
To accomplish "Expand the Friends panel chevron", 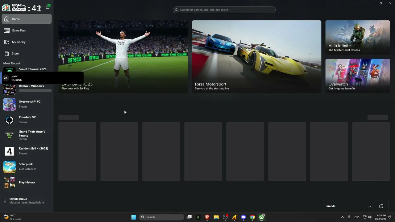I will click(x=370, y=206).
